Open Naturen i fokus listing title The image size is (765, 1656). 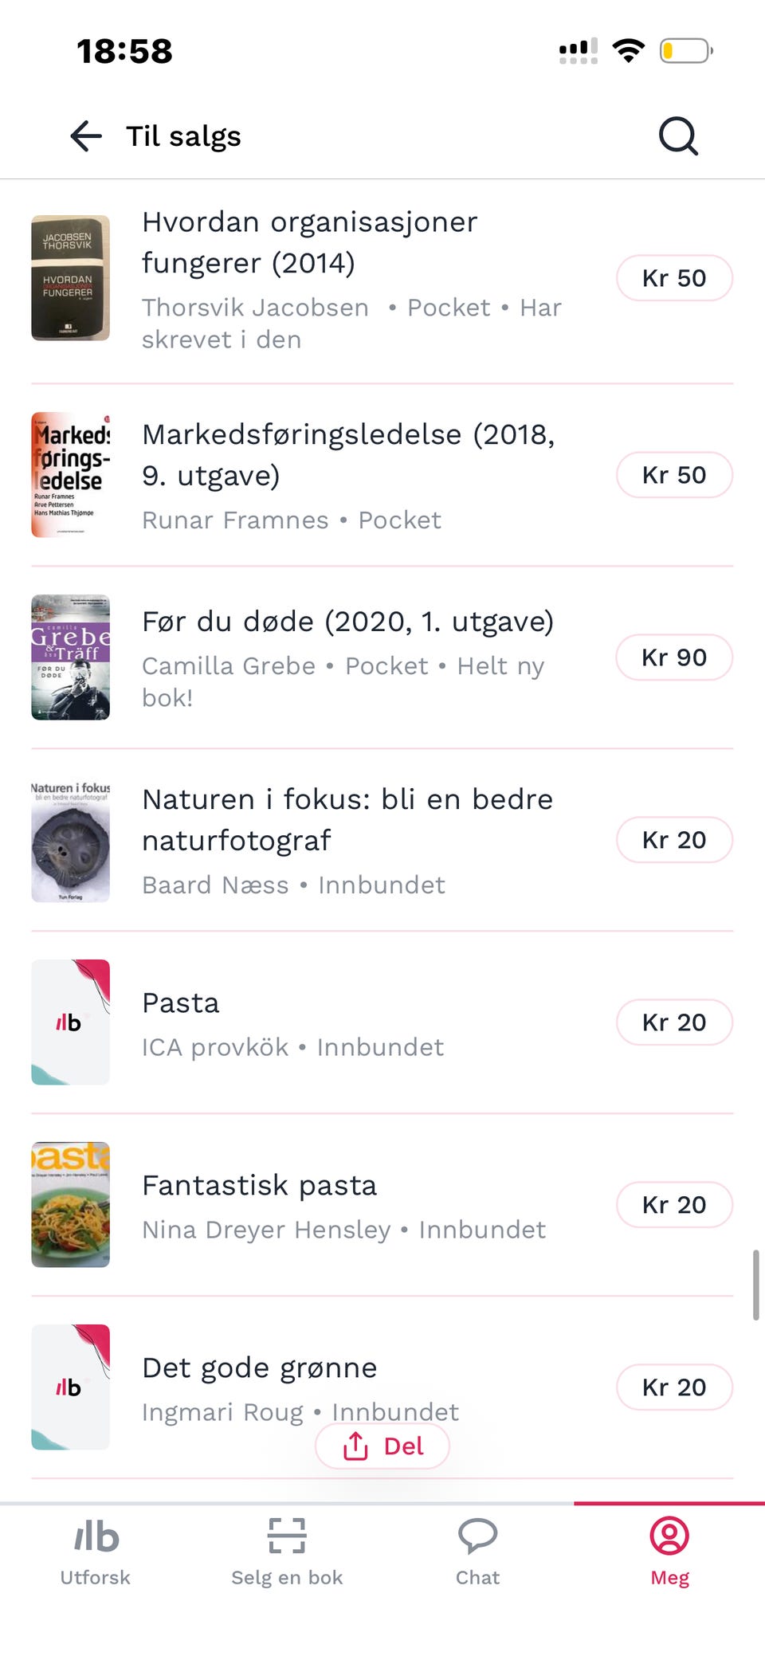(x=347, y=819)
